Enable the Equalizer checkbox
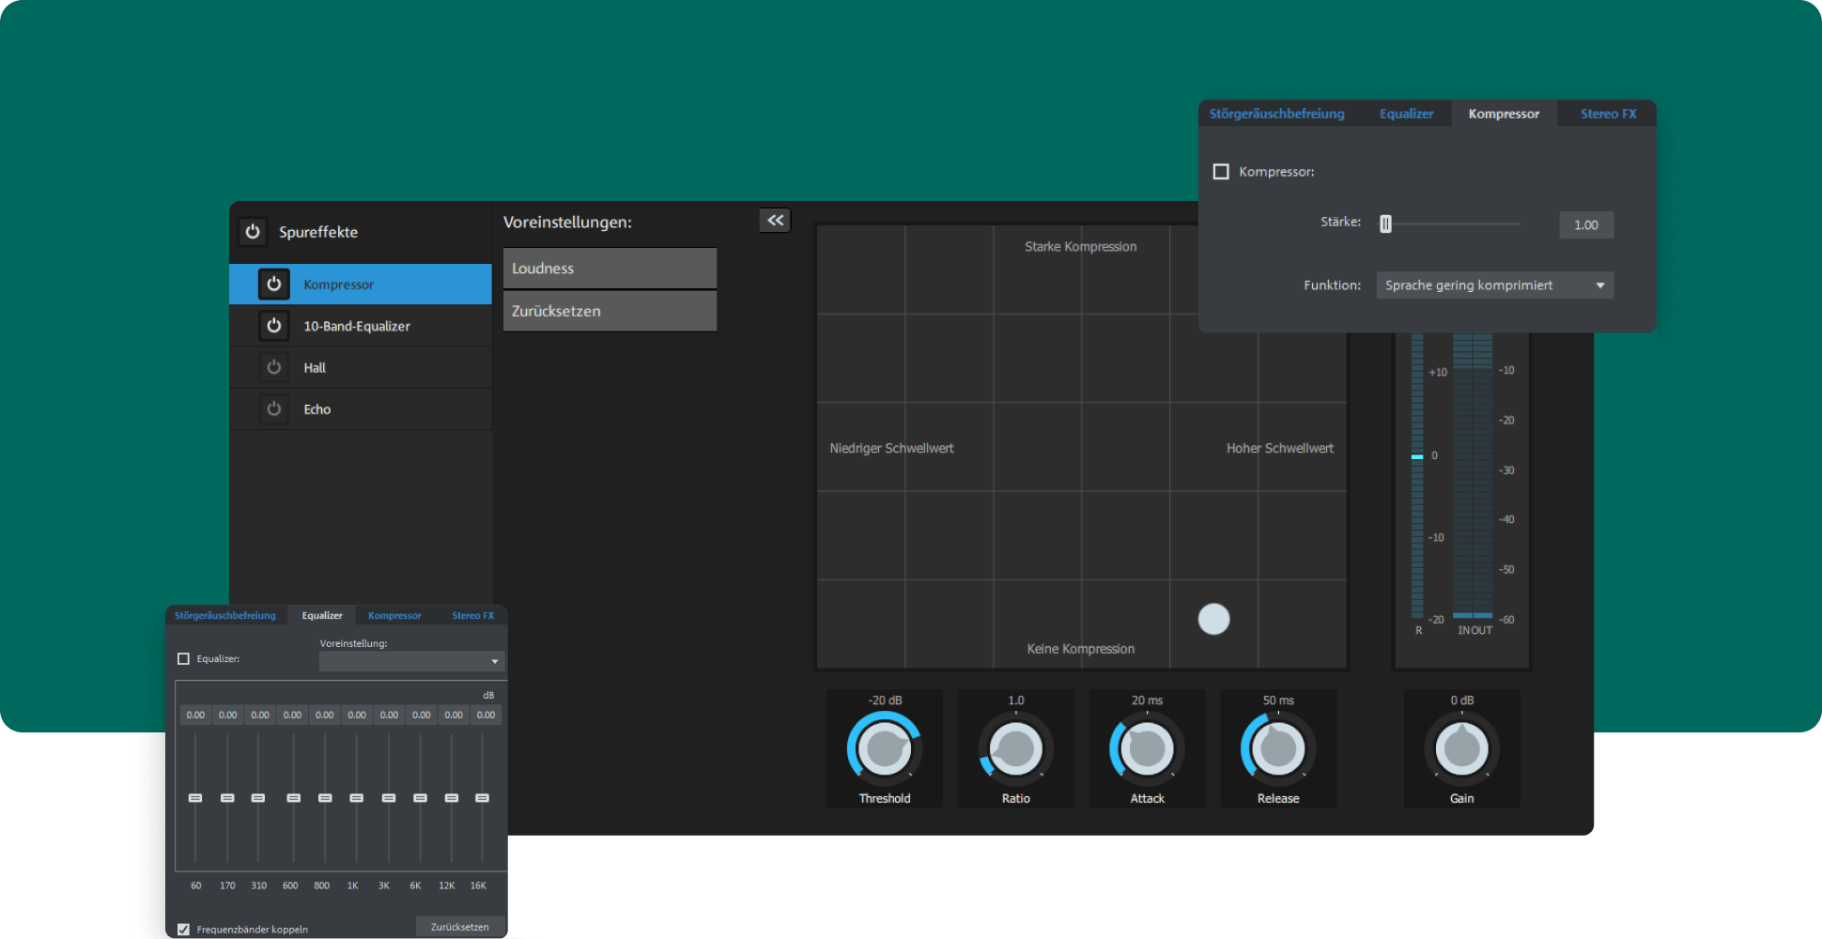 point(184,659)
